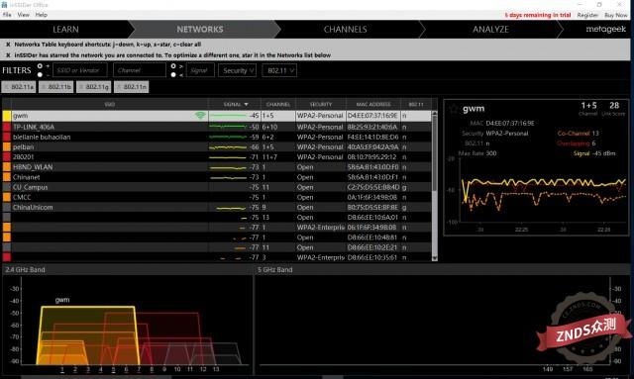
Task: Click the red color marker of the 280201 row
Action: (x=7, y=156)
